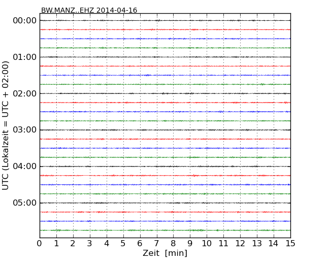This screenshot has width=330, height=264.
Task: Select the black seismogram trace at 03:00
Action: click(x=165, y=130)
